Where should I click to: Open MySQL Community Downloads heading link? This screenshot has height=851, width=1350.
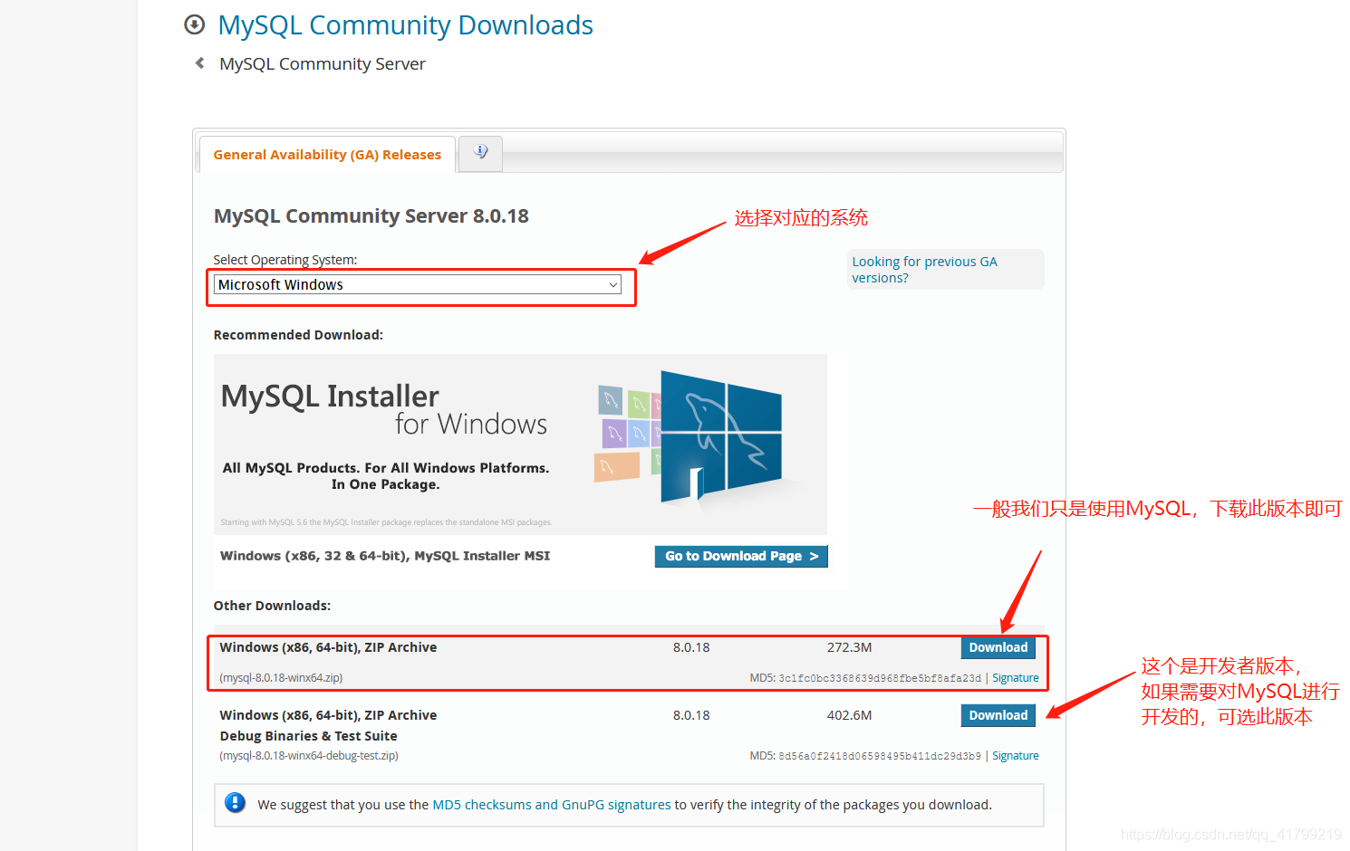pyautogui.click(x=405, y=25)
